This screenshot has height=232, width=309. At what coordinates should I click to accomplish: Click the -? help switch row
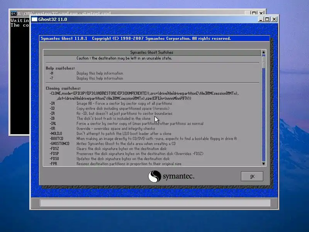pos(86,78)
